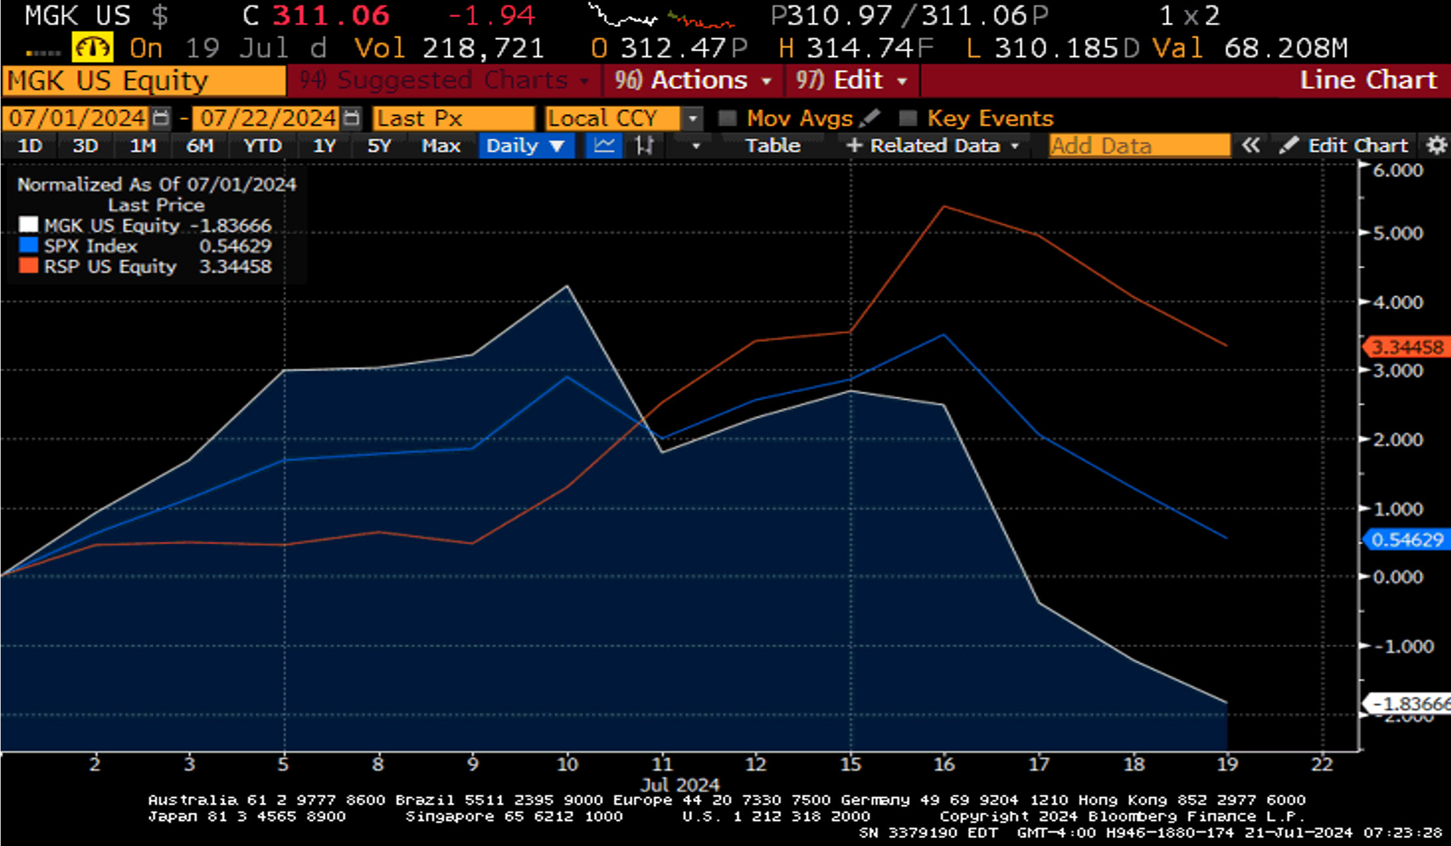This screenshot has height=846, width=1451.
Task: Select the line chart type icon
Action: click(x=603, y=145)
